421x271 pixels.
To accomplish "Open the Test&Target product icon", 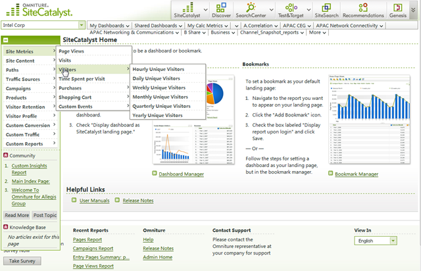I will pyautogui.click(x=292, y=9).
